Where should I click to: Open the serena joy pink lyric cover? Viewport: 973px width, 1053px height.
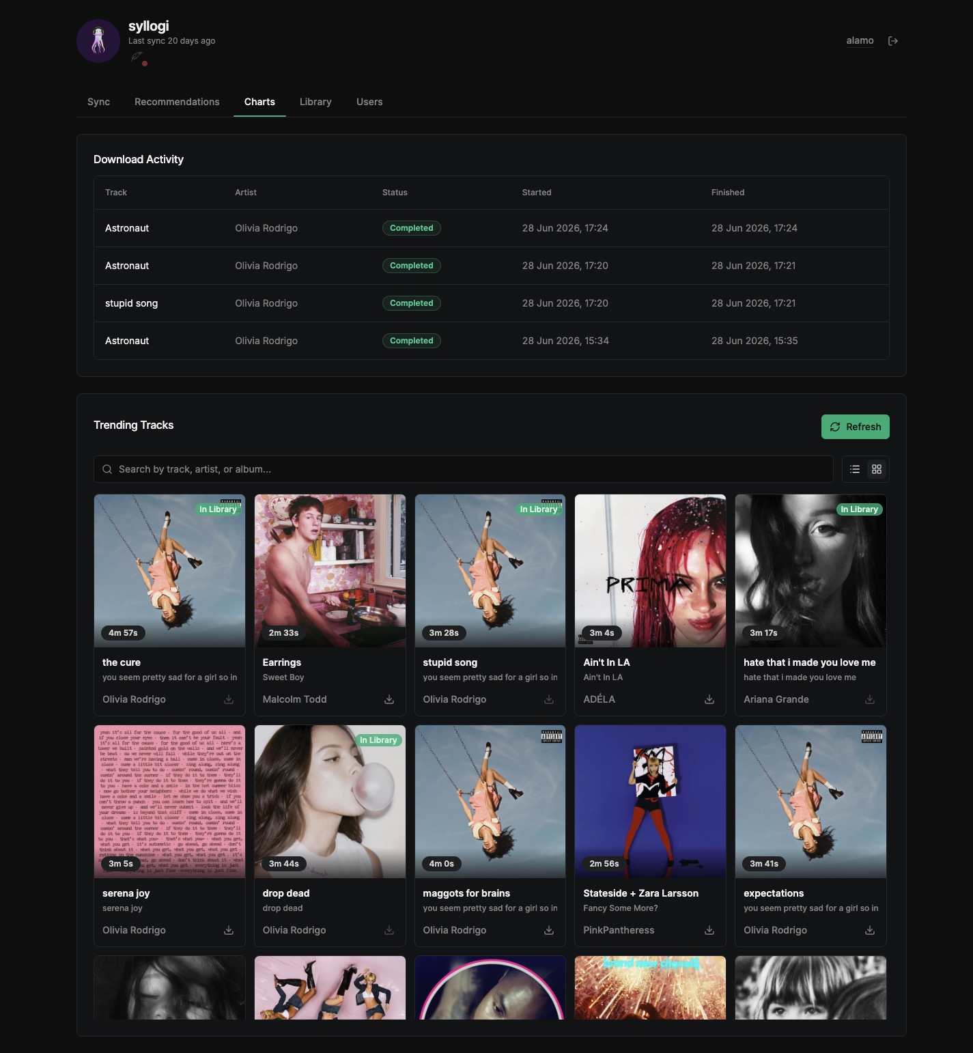pyautogui.click(x=169, y=802)
